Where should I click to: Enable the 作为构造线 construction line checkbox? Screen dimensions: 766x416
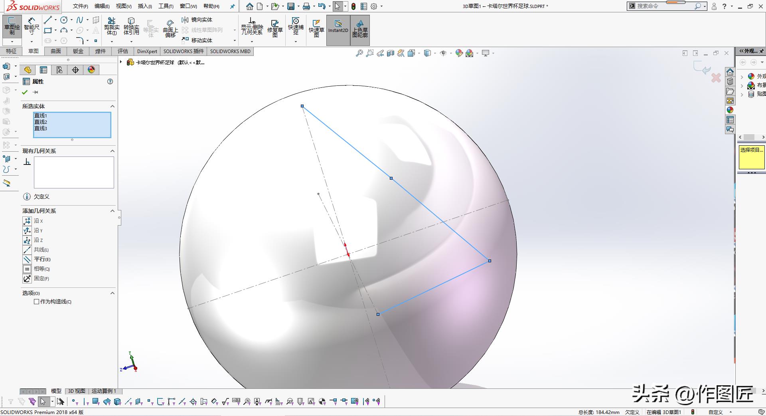(37, 302)
